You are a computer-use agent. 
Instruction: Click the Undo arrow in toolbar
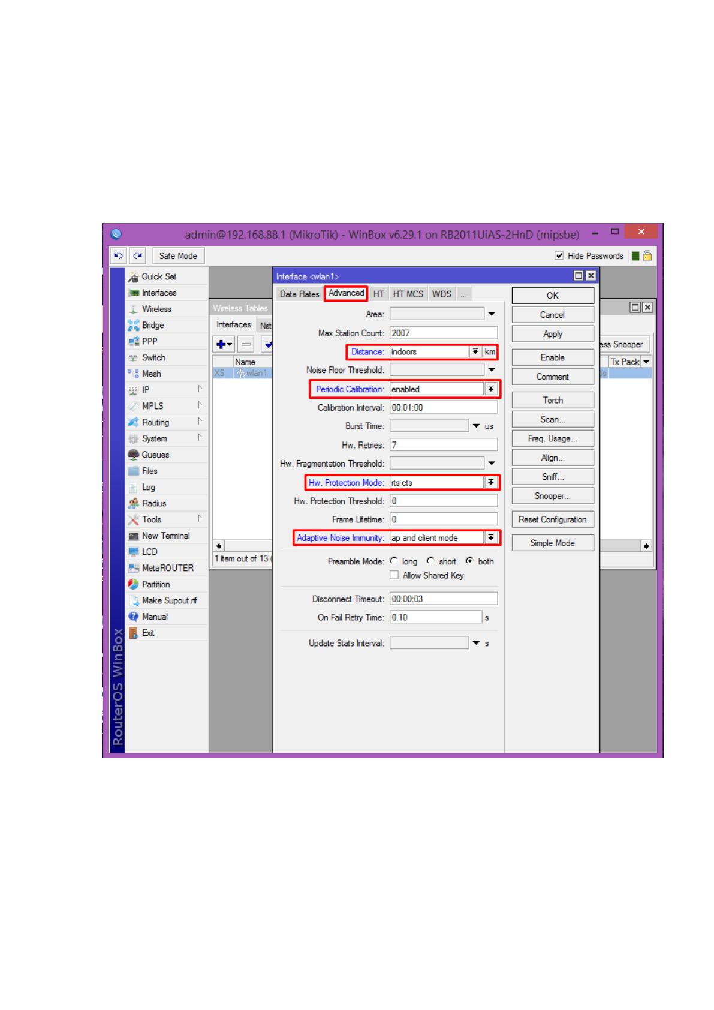pyautogui.click(x=118, y=256)
